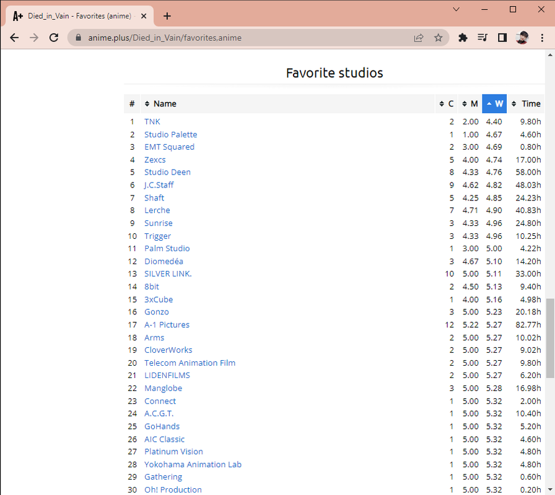Open the 8bit studio link

pyautogui.click(x=152, y=286)
